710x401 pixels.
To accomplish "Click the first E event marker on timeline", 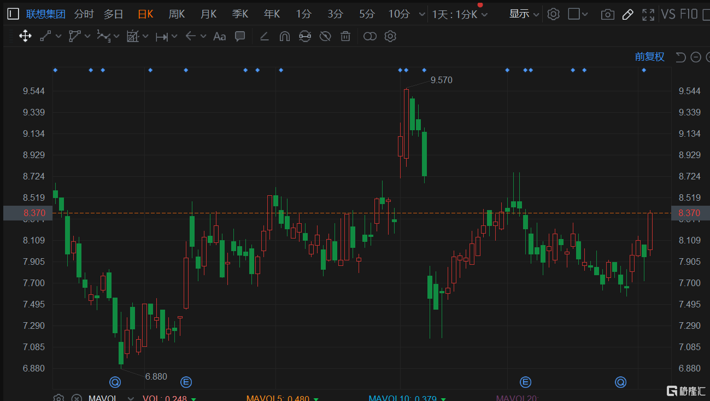I will click(x=186, y=382).
